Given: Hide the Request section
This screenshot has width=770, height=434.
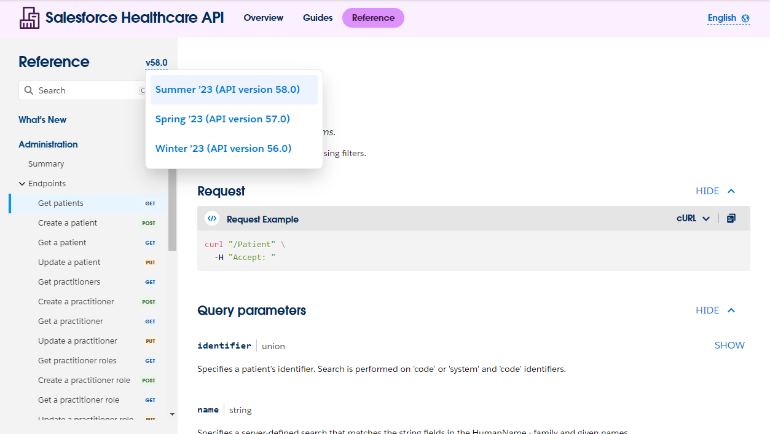Looking at the screenshot, I should pyautogui.click(x=715, y=191).
